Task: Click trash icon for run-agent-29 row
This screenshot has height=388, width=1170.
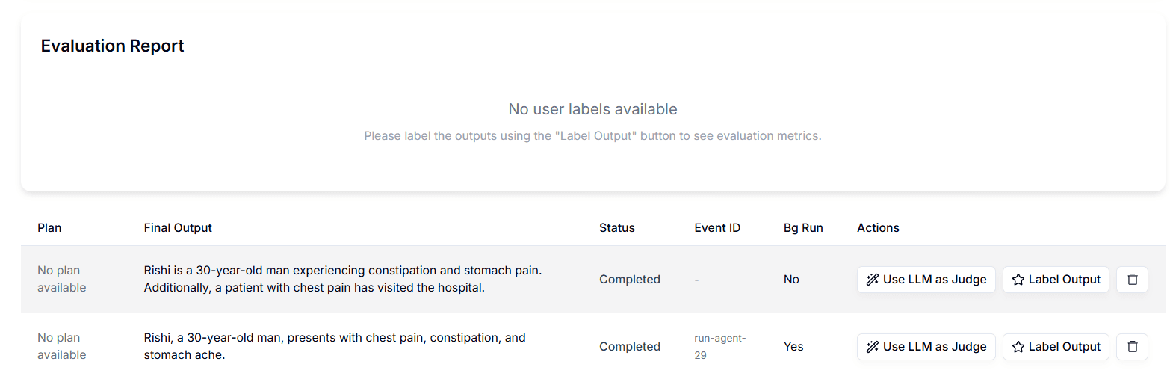Action: 1132,347
